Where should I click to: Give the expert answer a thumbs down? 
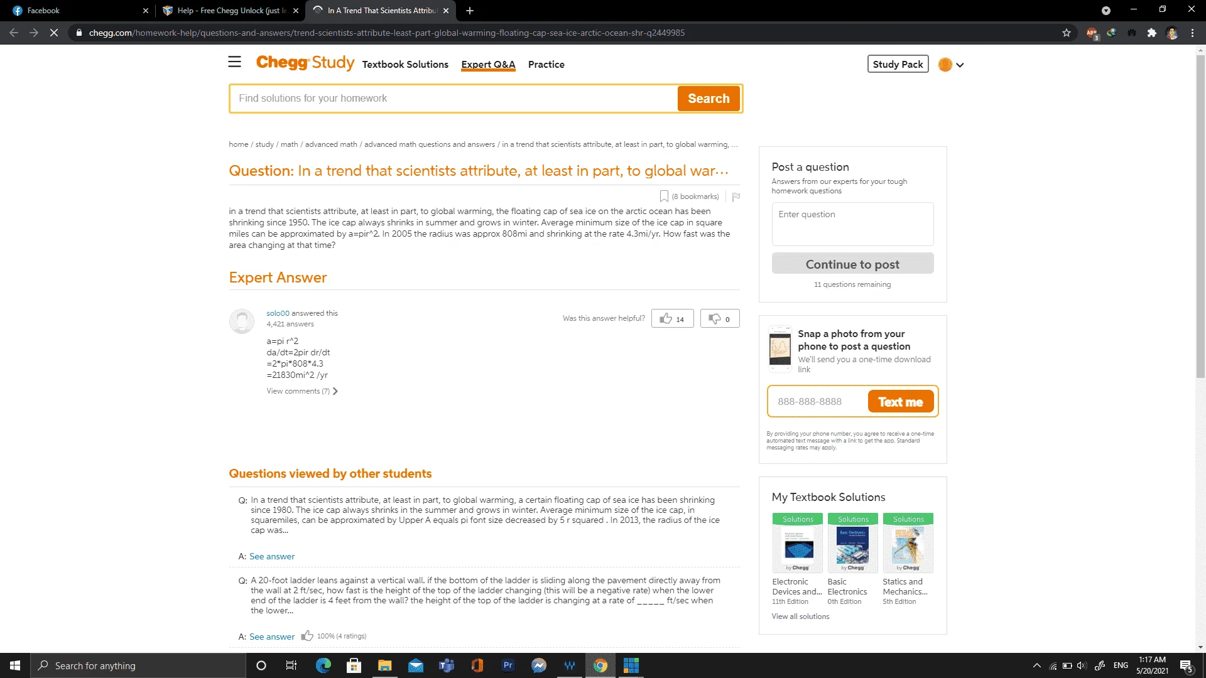(720, 318)
